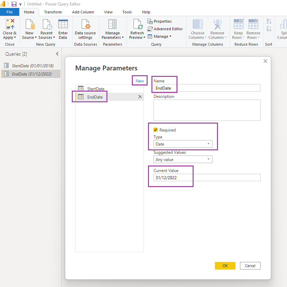The image size is (287, 287).
Task: Open the Suggested Values dropdown
Action: (x=183, y=159)
